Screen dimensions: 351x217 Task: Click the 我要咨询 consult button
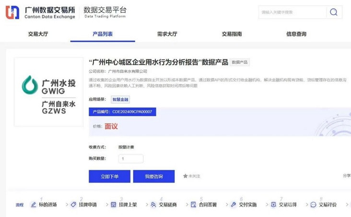pos(153,176)
